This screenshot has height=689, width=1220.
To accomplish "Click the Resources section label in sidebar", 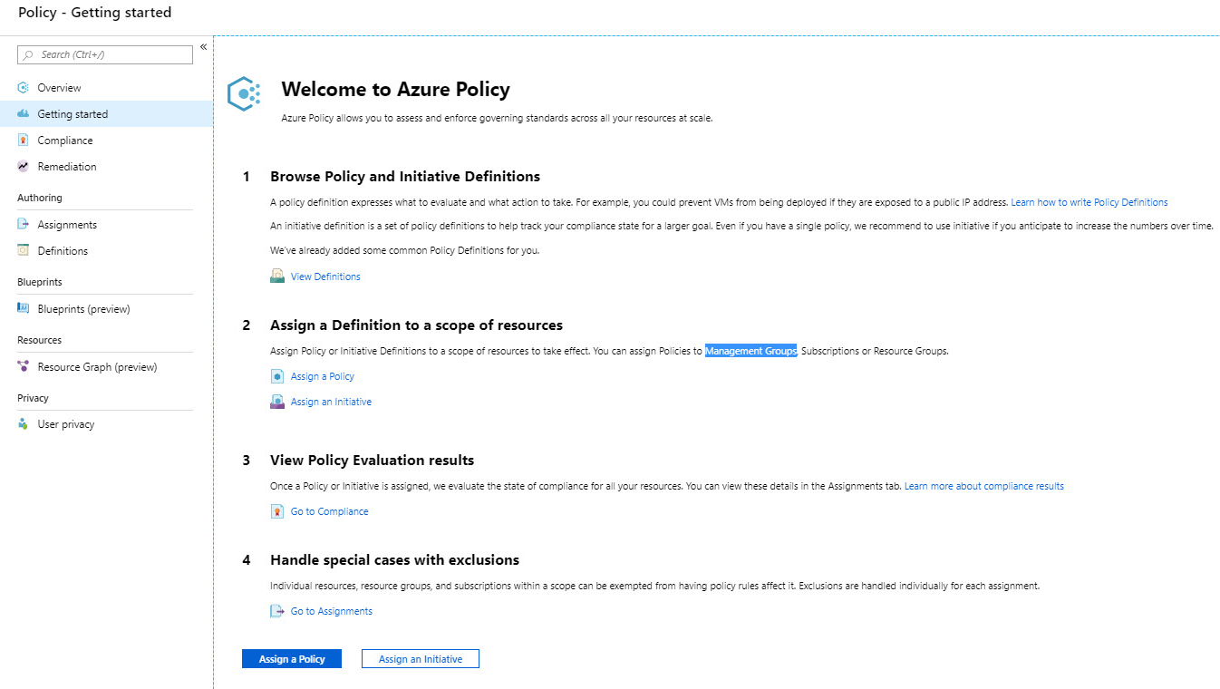I will click(x=40, y=340).
